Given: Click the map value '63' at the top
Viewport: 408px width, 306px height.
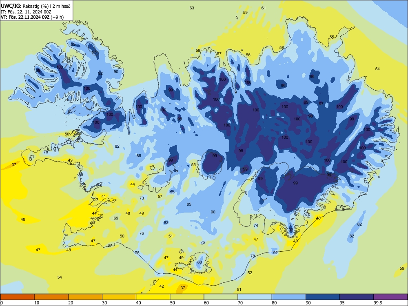Looking at the screenshot, I should pos(192,8).
